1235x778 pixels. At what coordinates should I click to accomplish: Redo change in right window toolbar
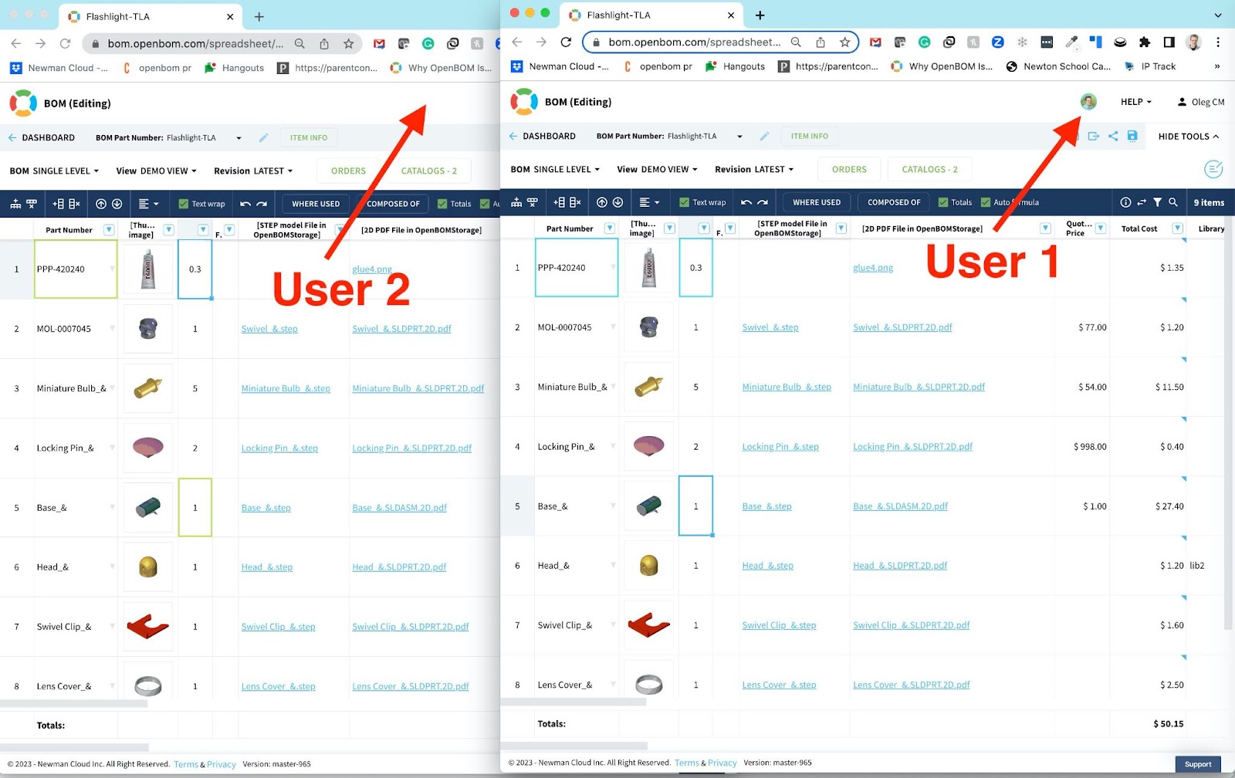click(763, 202)
